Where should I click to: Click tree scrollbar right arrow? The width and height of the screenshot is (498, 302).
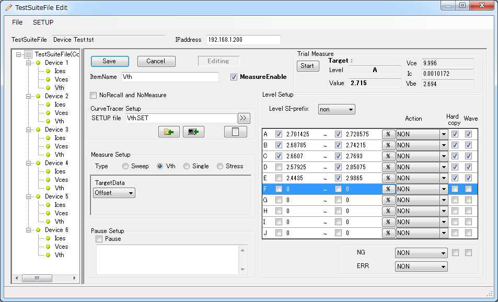pyautogui.click(x=74, y=278)
